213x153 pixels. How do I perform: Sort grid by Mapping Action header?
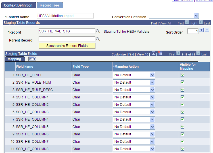coord(126,67)
